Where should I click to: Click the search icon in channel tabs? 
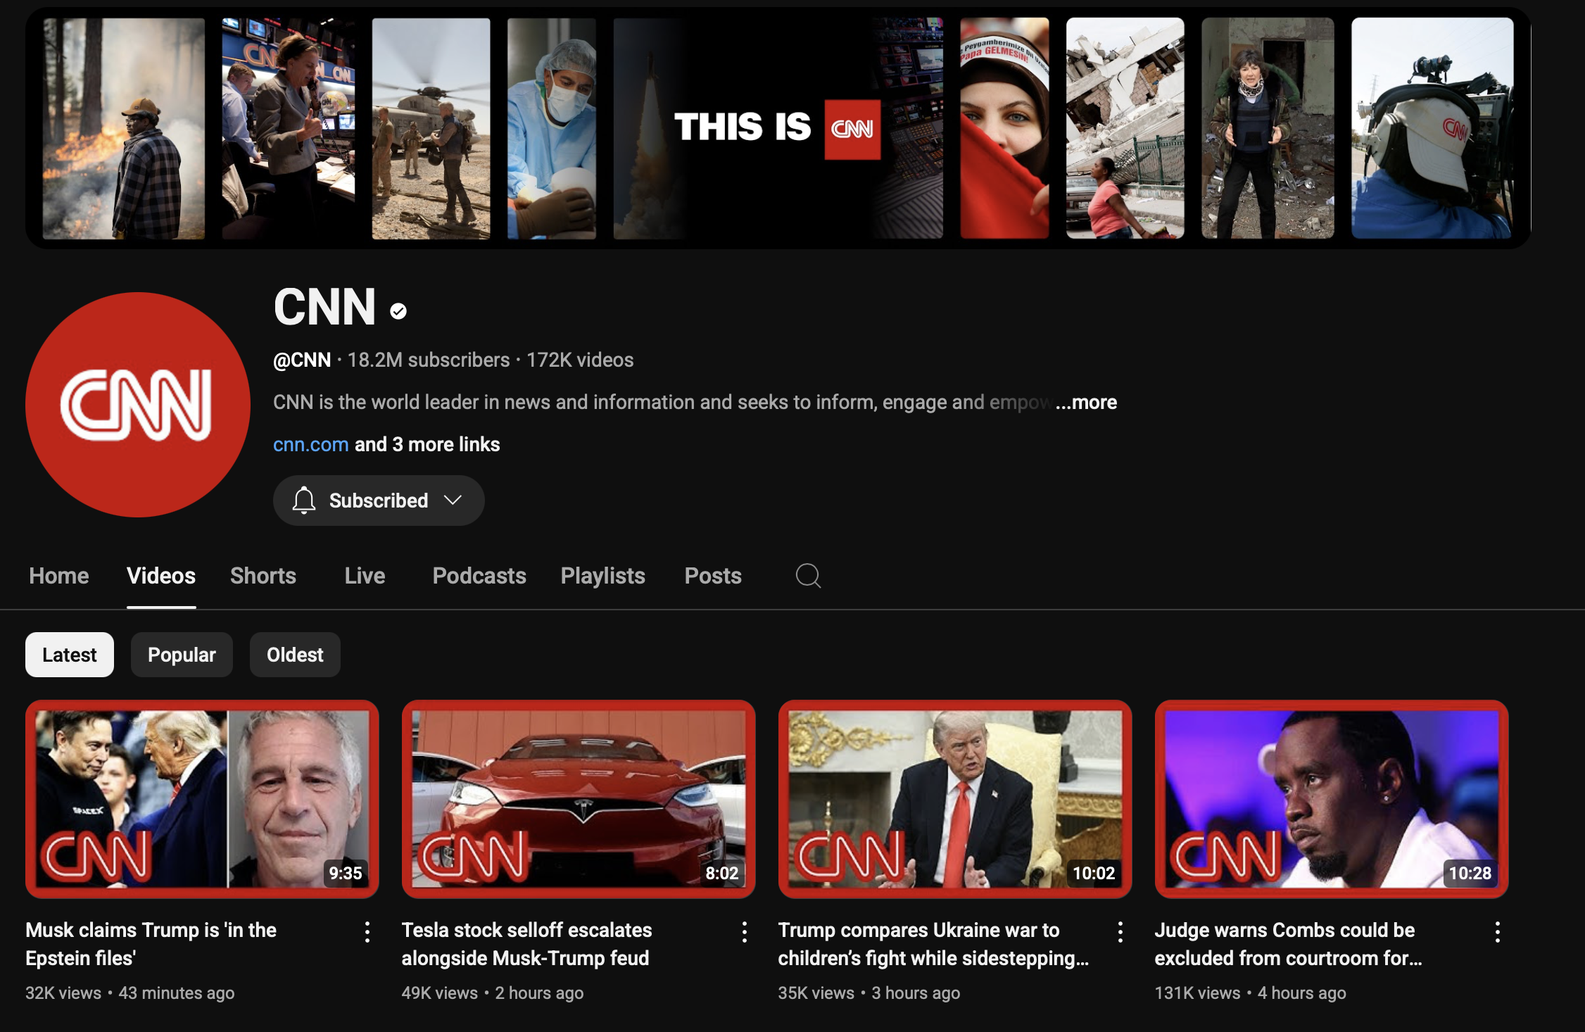[x=808, y=576]
